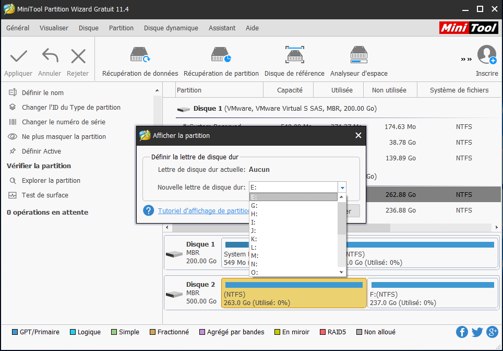The width and height of the screenshot is (503, 351).
Task: Open the Disque dynamique menu
Action: click(171, 28)
